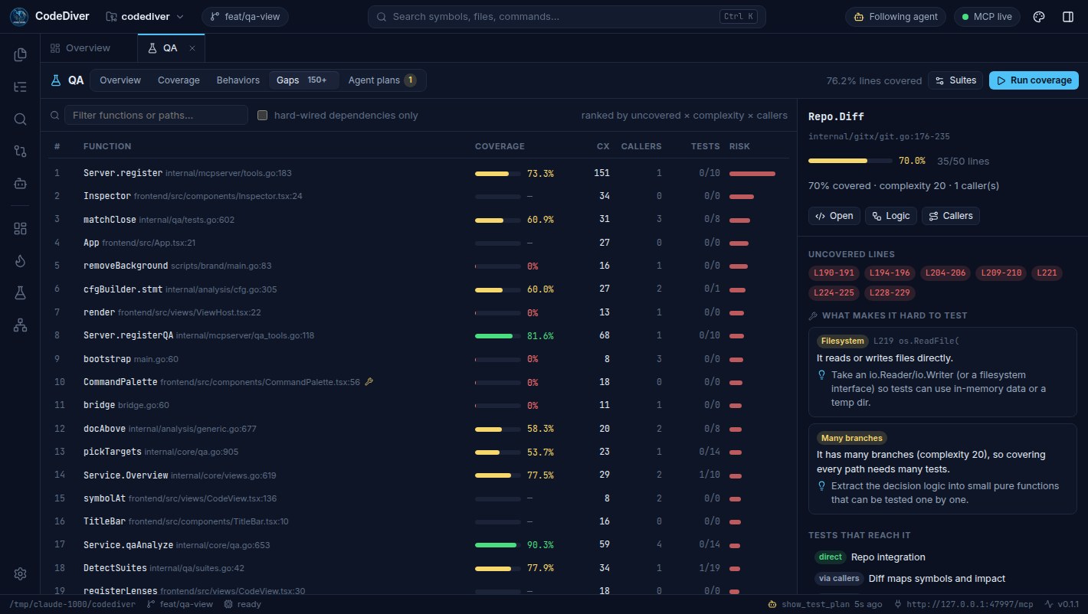Select the QA editor tab
1088x614 pixels.
[x=170, y=48]
